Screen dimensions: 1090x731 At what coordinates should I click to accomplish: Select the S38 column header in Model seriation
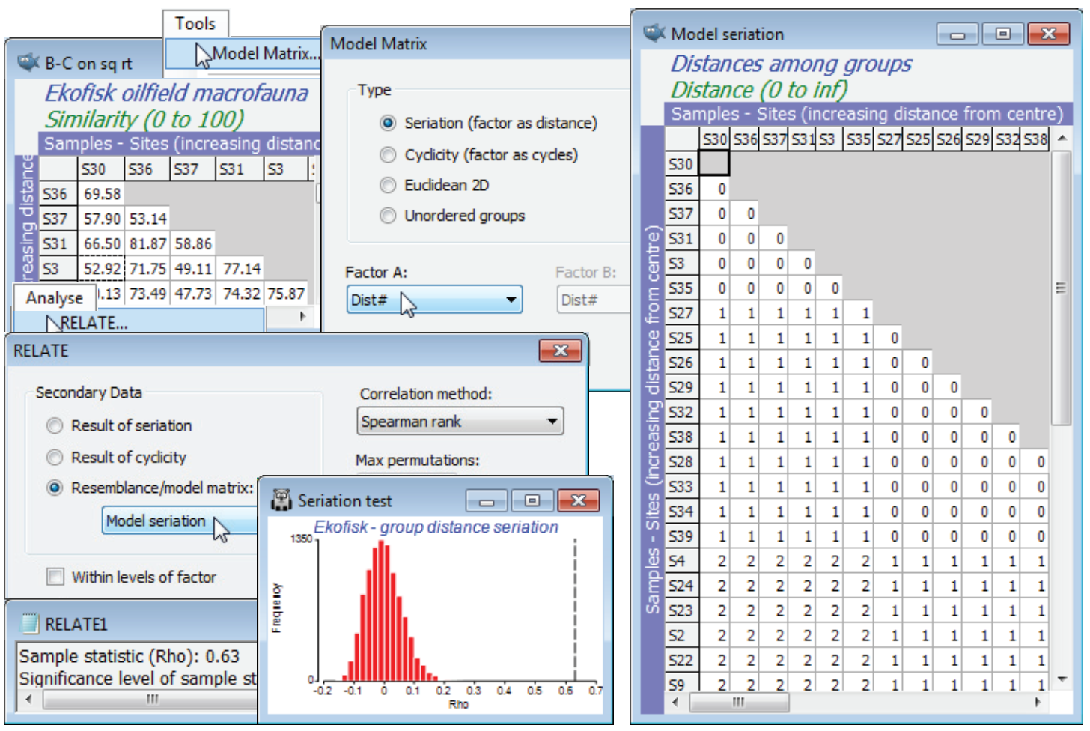1035,139
